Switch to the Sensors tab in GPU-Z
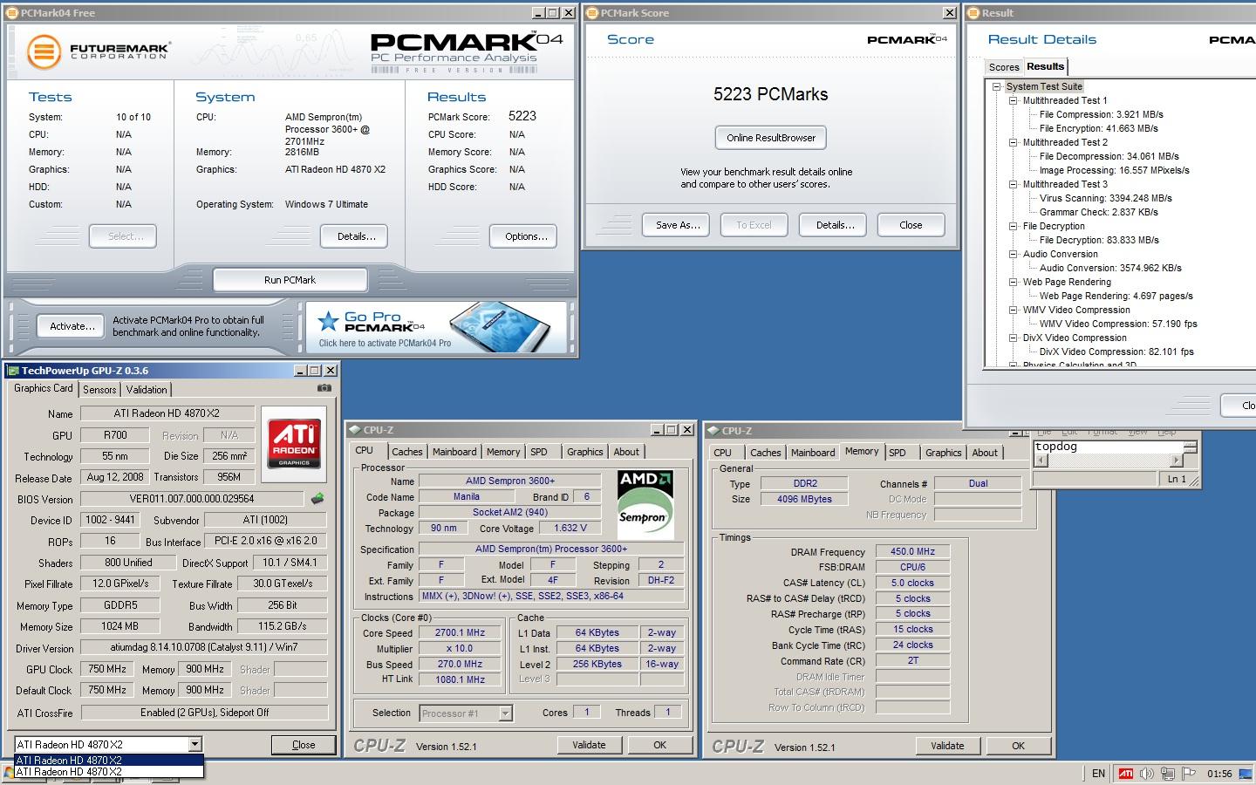Viewport: 1256px width, 785px height. click(99, 390)
